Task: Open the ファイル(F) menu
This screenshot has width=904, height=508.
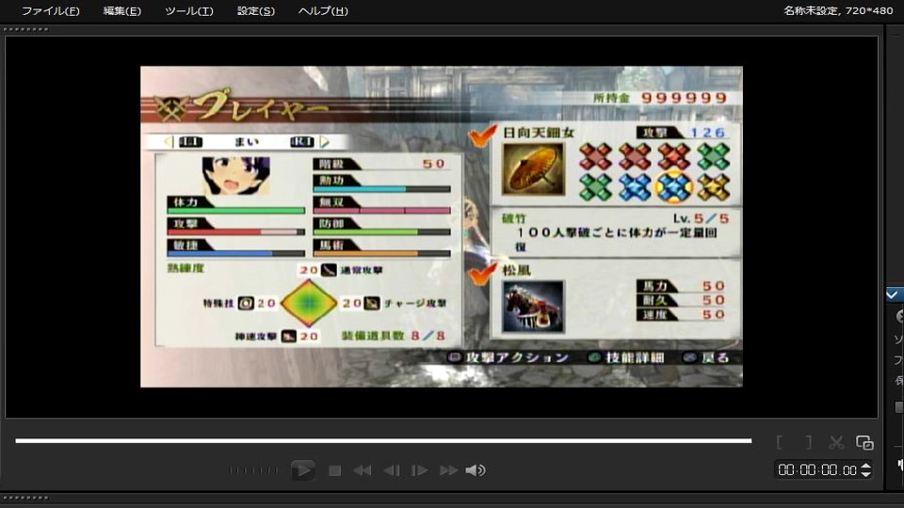Action: point(51,11)
